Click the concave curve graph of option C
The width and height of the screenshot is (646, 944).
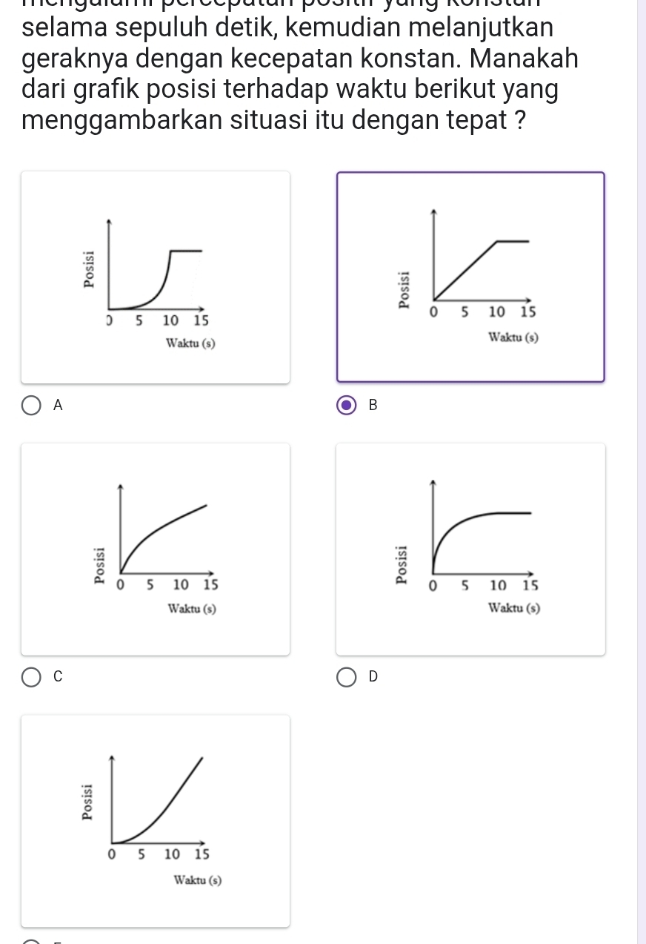pos(155,549)
